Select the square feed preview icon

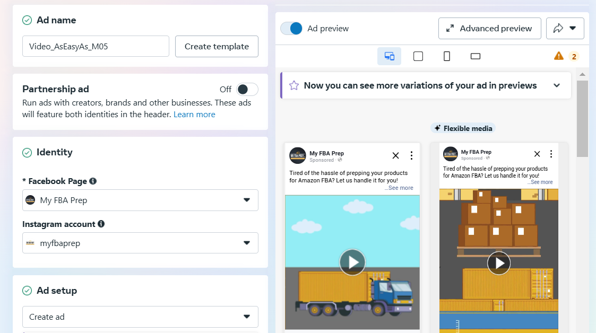click(418, 56)
